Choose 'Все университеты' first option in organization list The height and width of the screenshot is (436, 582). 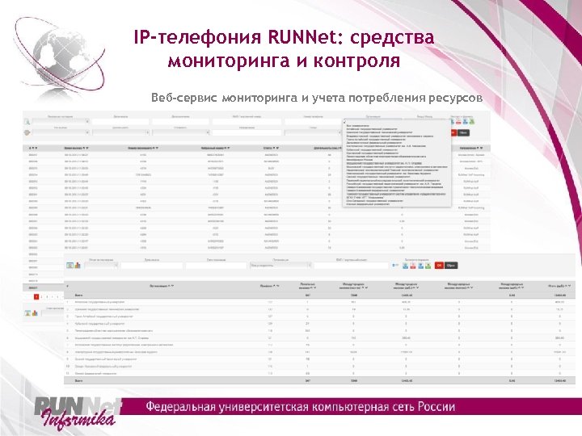click(357, 126)
